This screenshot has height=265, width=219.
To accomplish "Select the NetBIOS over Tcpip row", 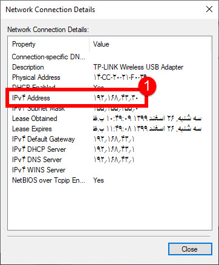I will 109,180.
